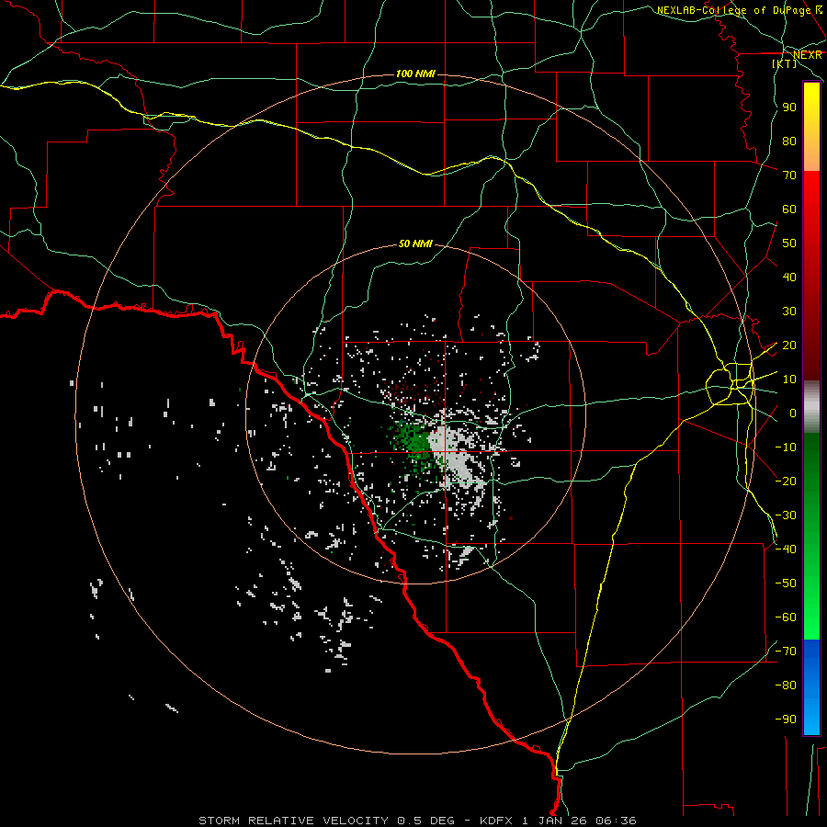827x827 pixels.
Task: Click the green inbound velocity cluster near radar center
Action: [x=415, y=443]
